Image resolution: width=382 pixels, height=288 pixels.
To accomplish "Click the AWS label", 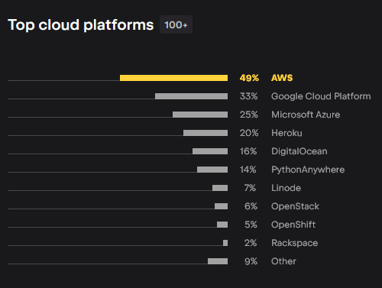I will click(282, 78).
